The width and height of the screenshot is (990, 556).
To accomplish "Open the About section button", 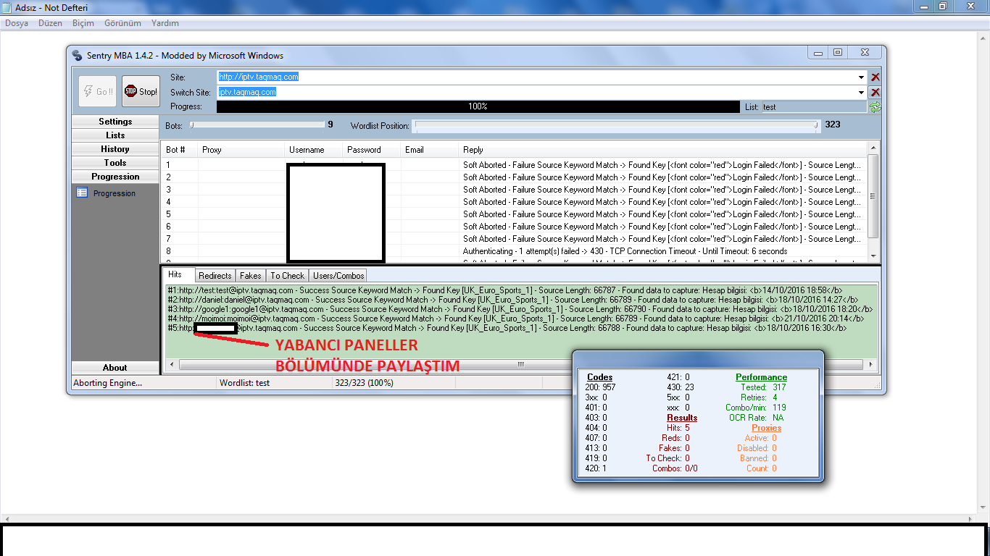I will pyautogui.click(x=115, y=368).
